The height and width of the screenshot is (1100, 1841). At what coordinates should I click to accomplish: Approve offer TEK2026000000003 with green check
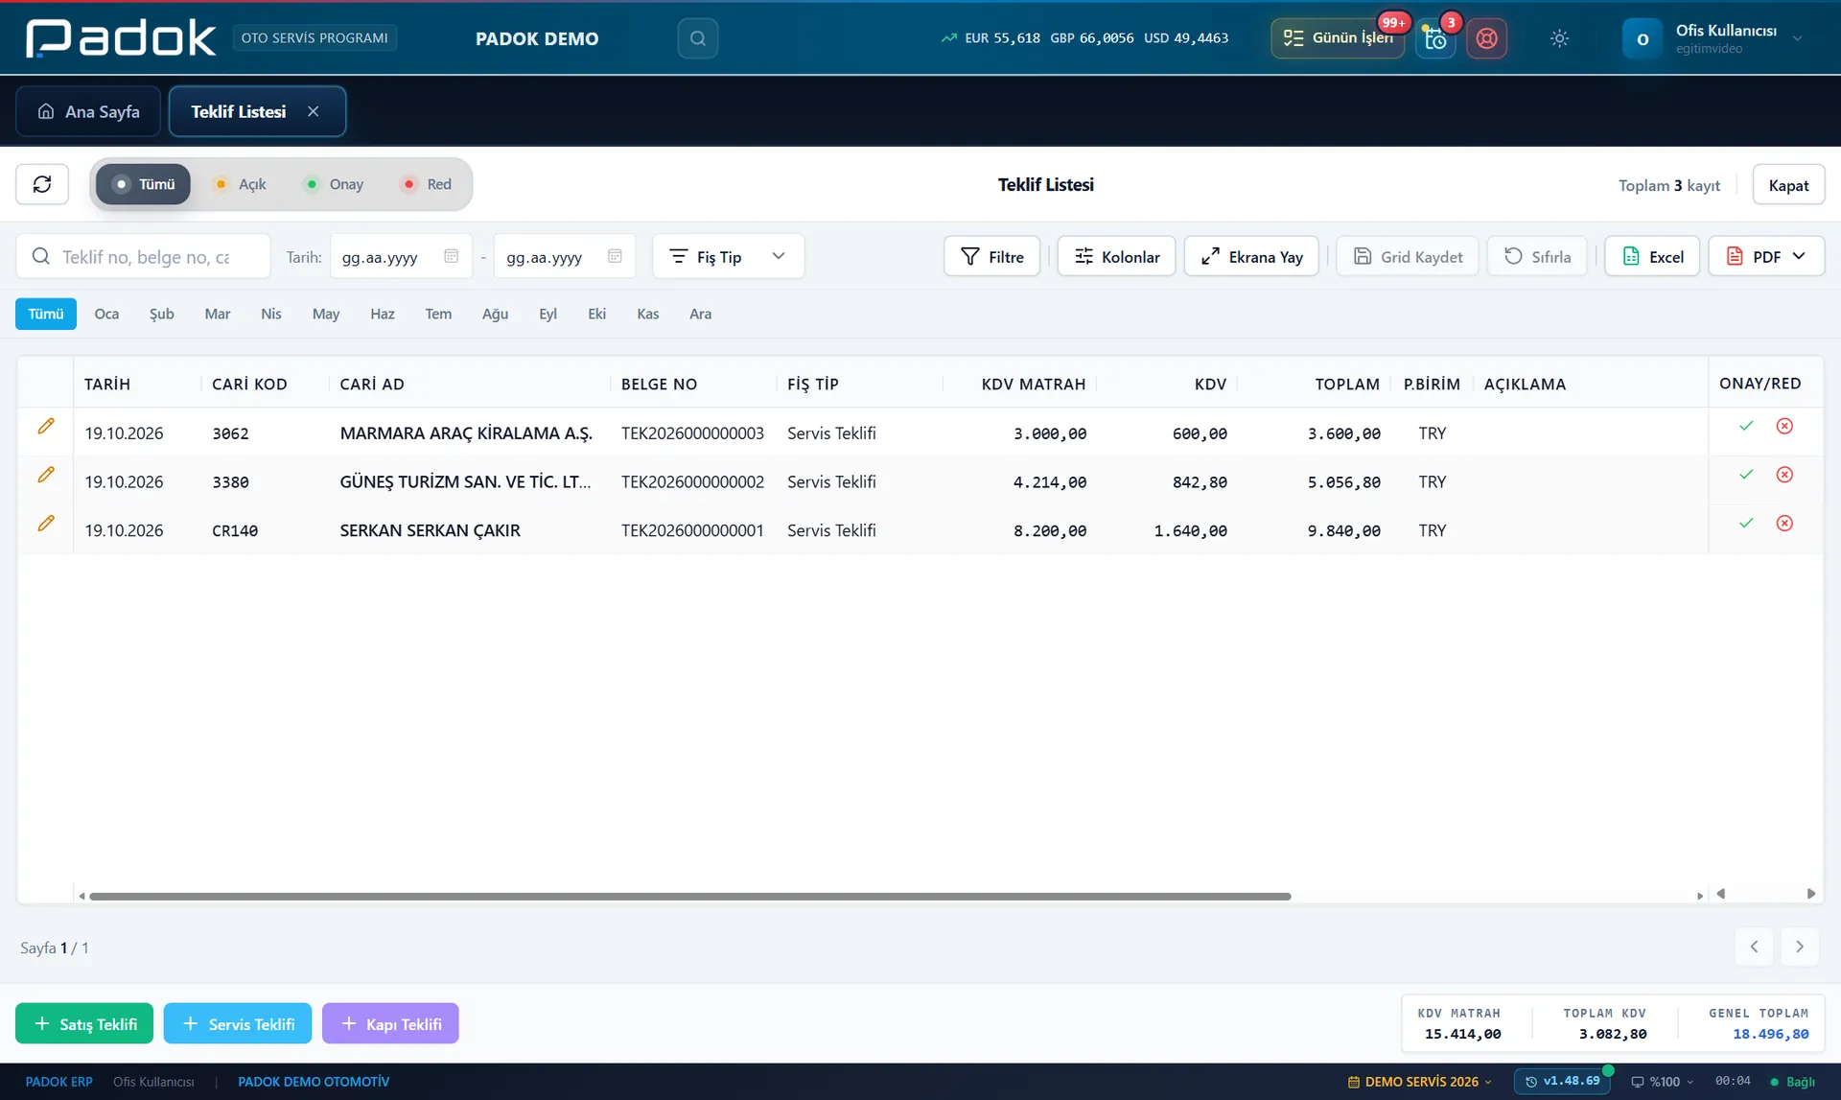pos(1746,426)
